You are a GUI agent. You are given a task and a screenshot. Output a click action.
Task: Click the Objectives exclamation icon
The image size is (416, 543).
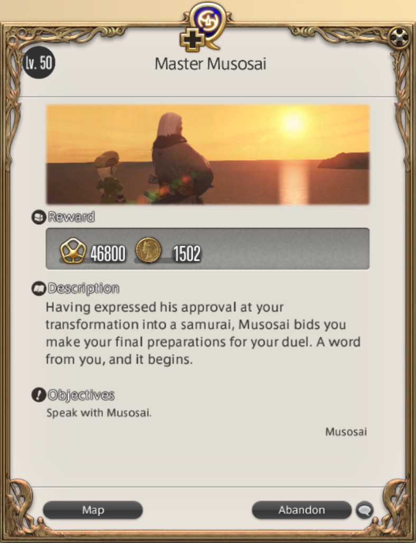(x=39, y=395)
